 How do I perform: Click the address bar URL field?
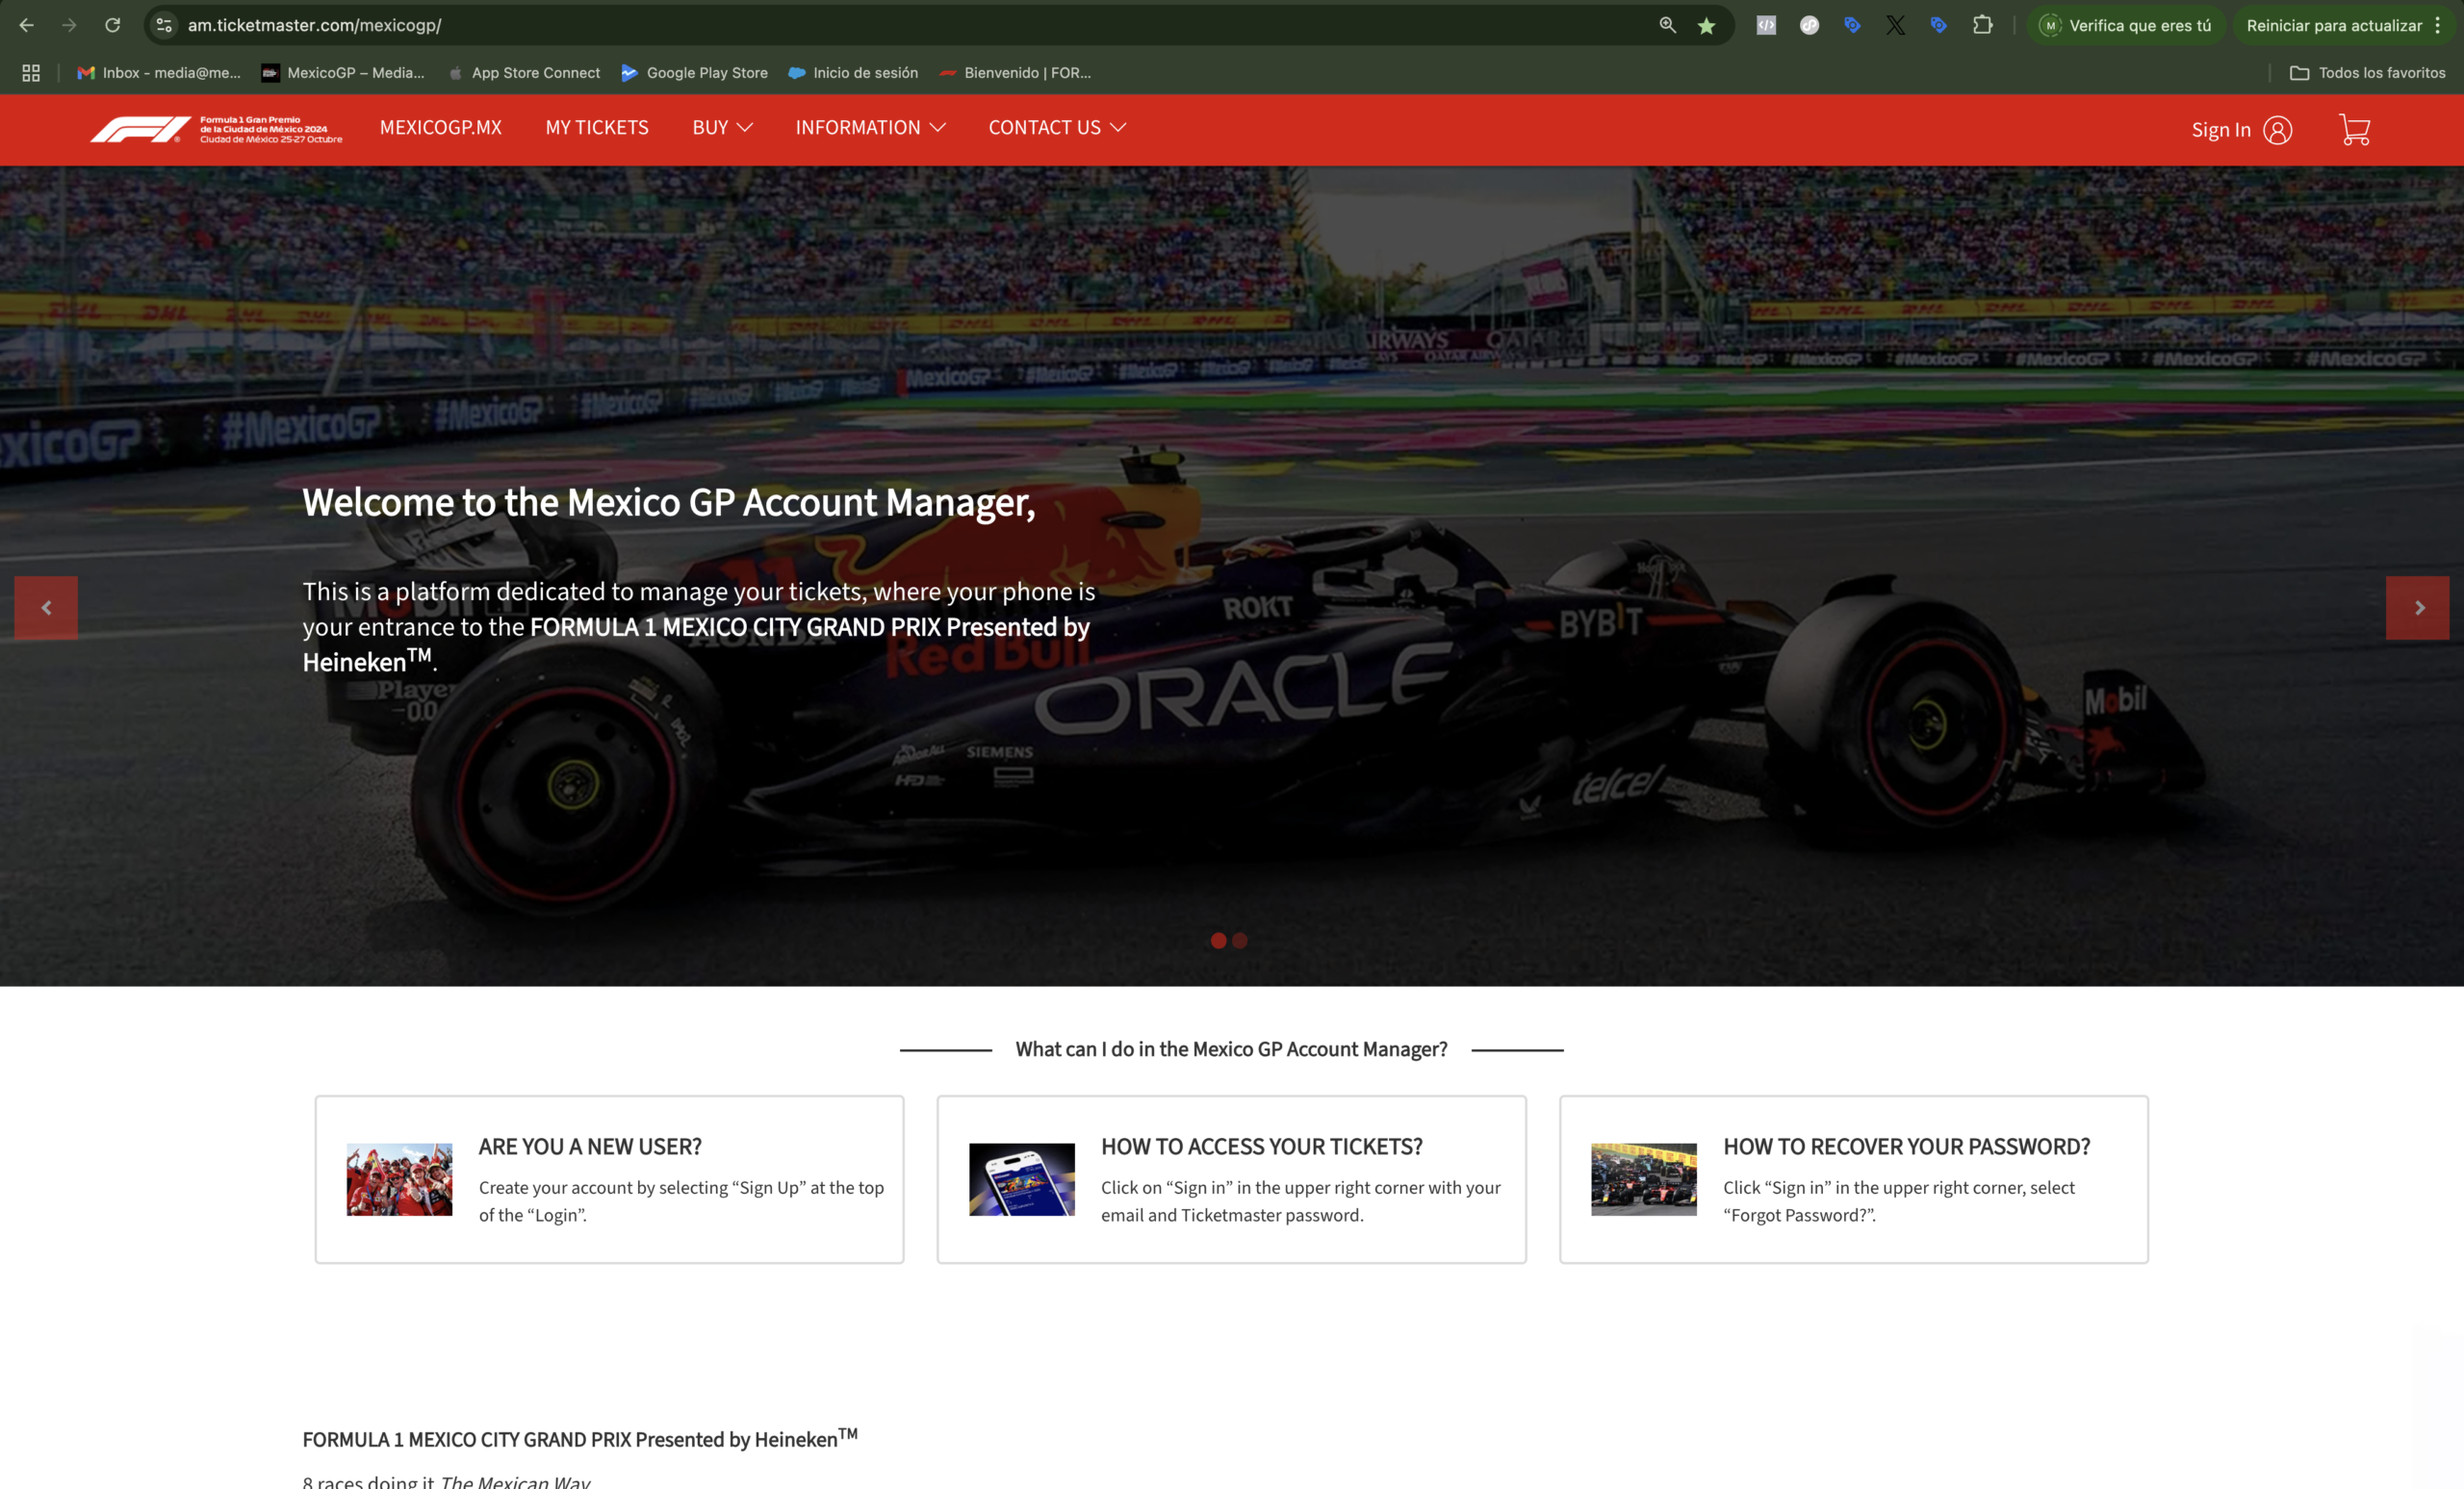[x=800, y=25]
